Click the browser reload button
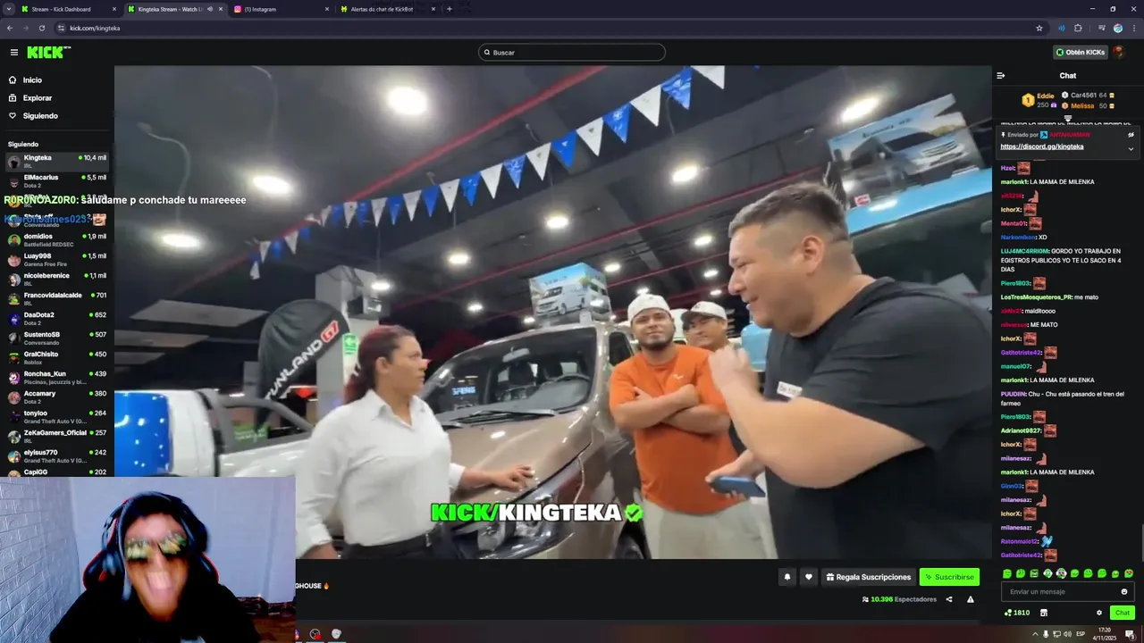The image size is (1144, 643). click(x=41, y=28)
